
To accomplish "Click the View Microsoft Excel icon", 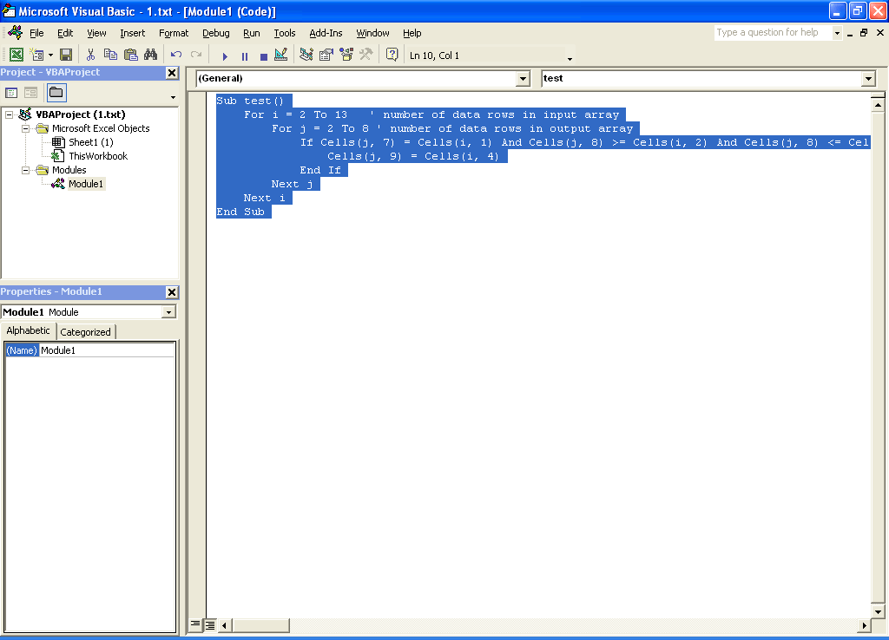I will [x=16, y=56].
